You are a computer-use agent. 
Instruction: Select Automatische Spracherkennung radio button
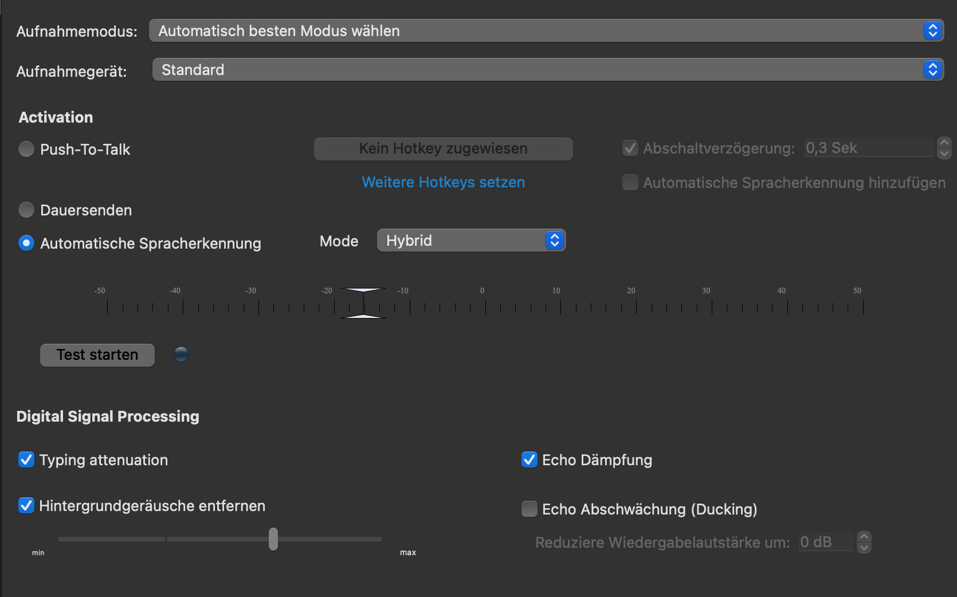click(x=26, y=243)
